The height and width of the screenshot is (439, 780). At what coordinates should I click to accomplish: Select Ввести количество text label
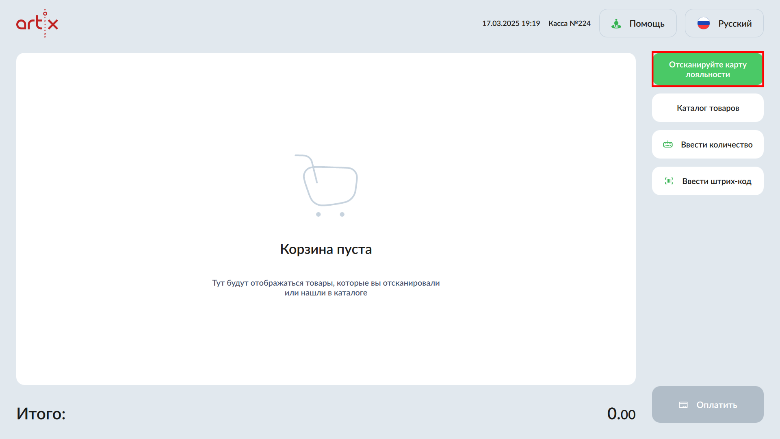click(717, 145)
